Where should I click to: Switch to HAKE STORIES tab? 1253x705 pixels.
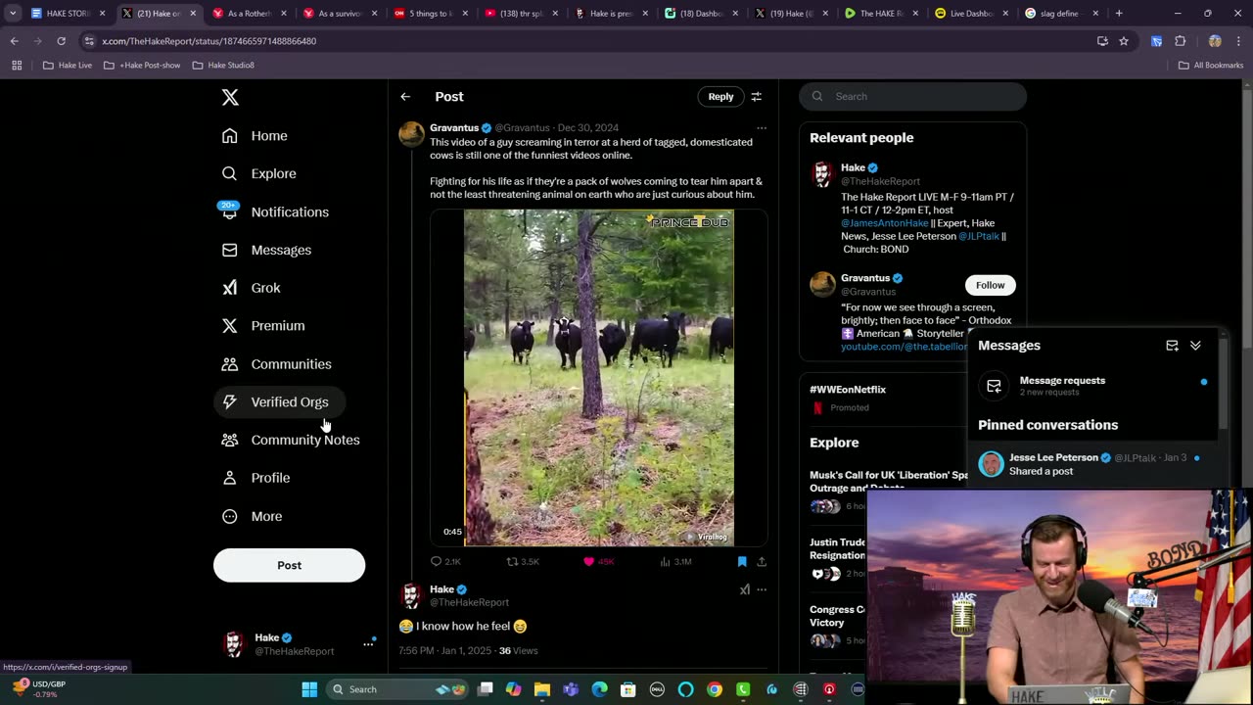pyautogui.click(x=67, y=14)
